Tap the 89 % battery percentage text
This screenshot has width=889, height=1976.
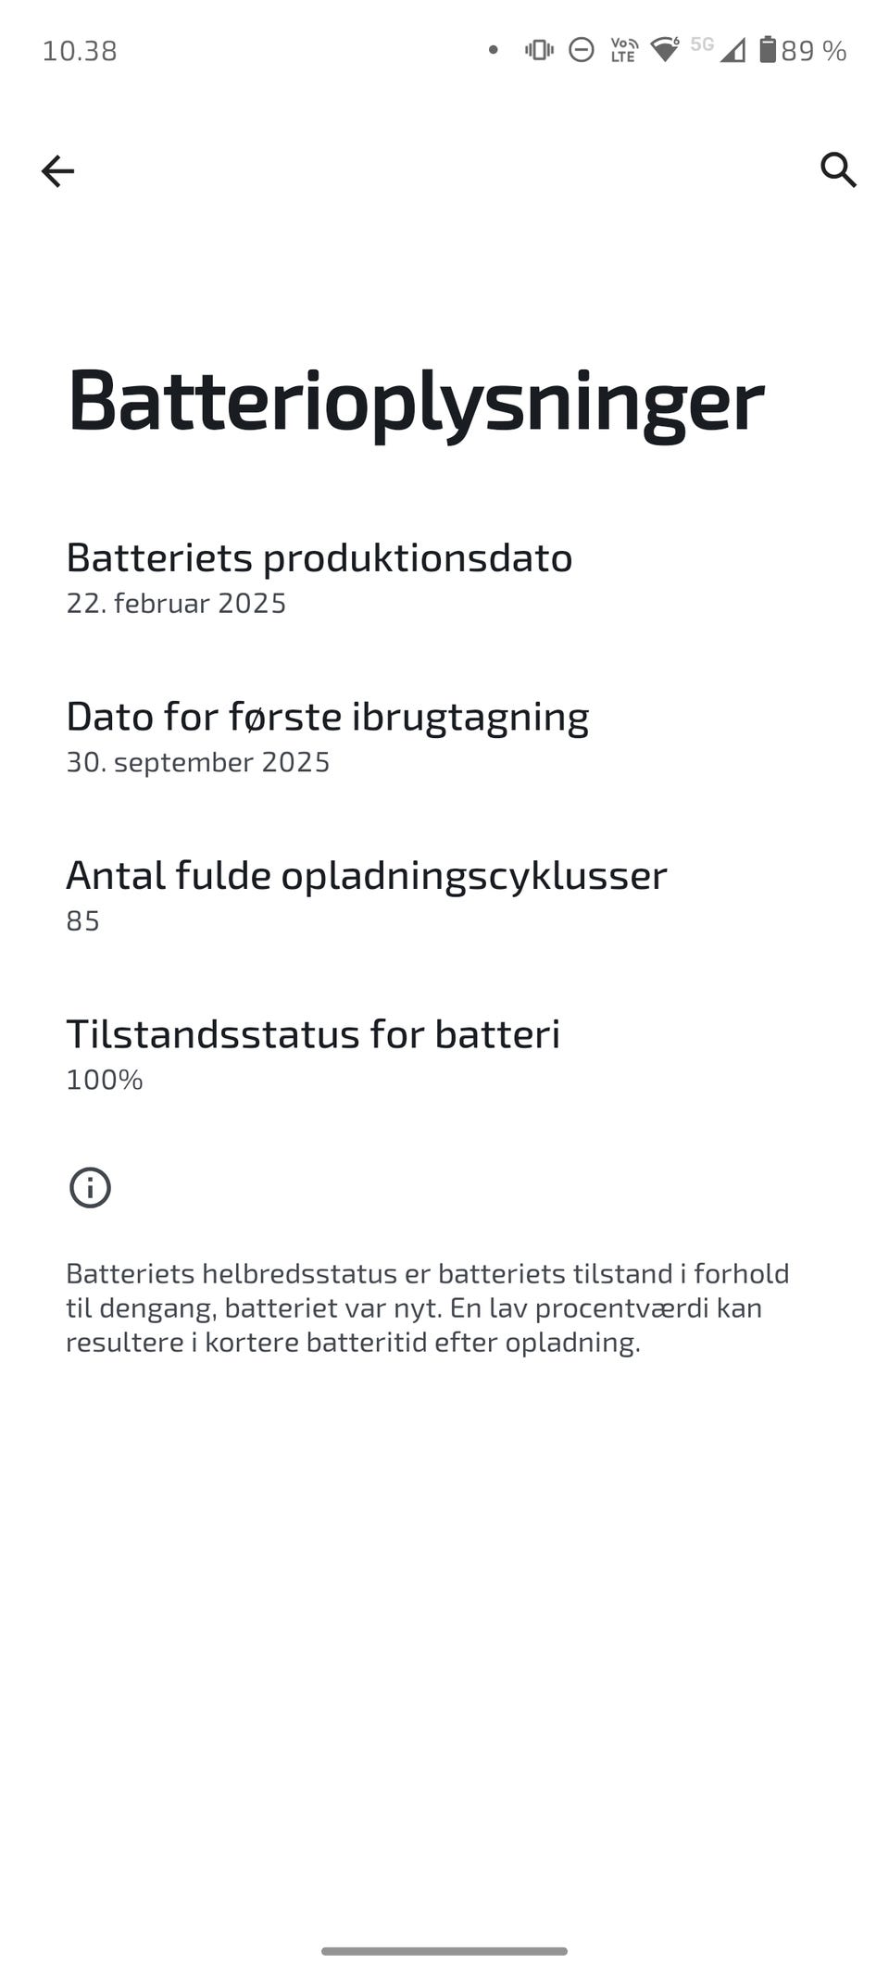[814, 51]
